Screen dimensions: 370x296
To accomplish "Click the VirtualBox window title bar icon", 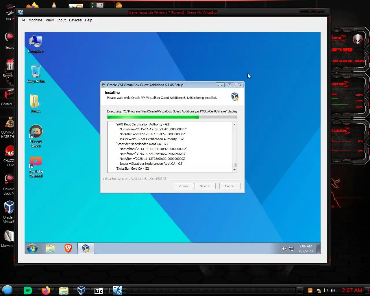I will coord(21,12).
